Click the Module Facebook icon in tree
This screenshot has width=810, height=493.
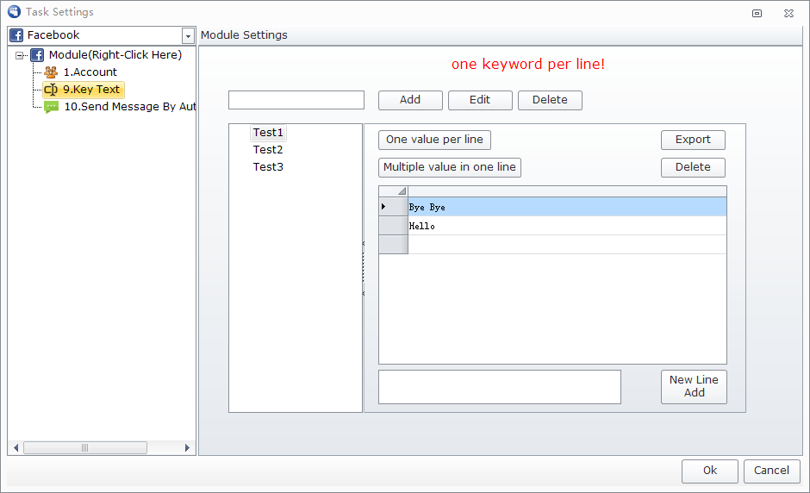[x=37, y=55]
